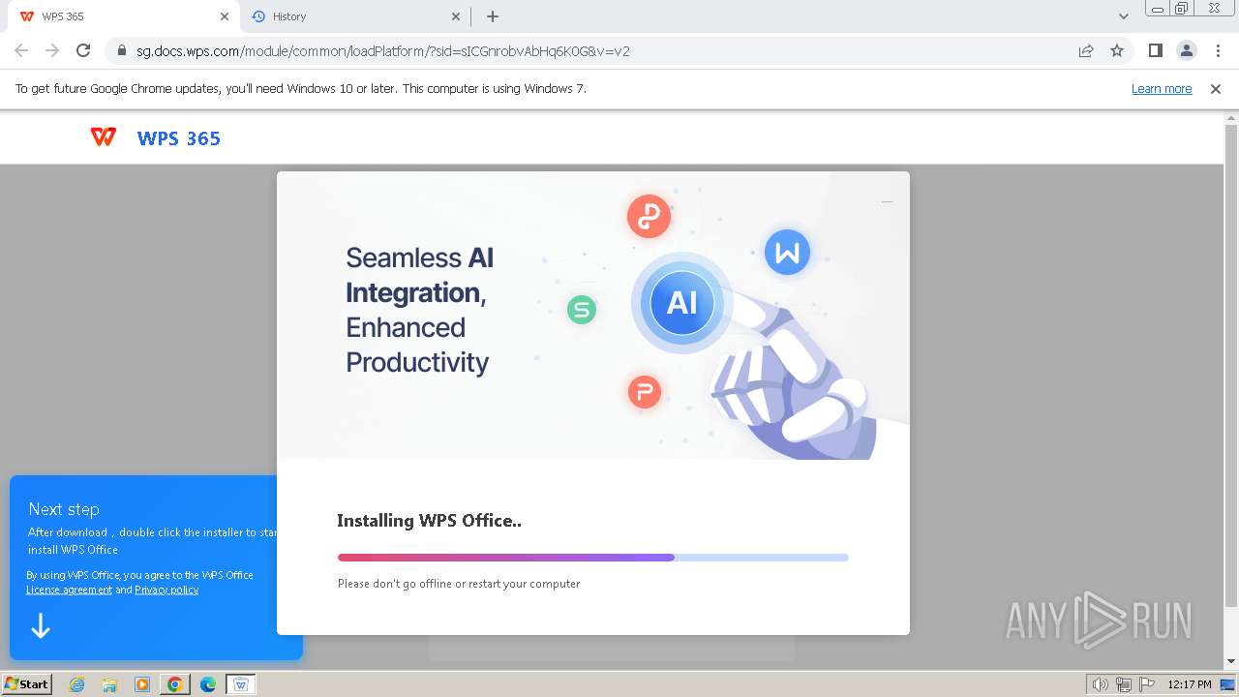Open the tab search dropdown
This screenshot has height=697, width=1239.
click(x=1124, y=16)
